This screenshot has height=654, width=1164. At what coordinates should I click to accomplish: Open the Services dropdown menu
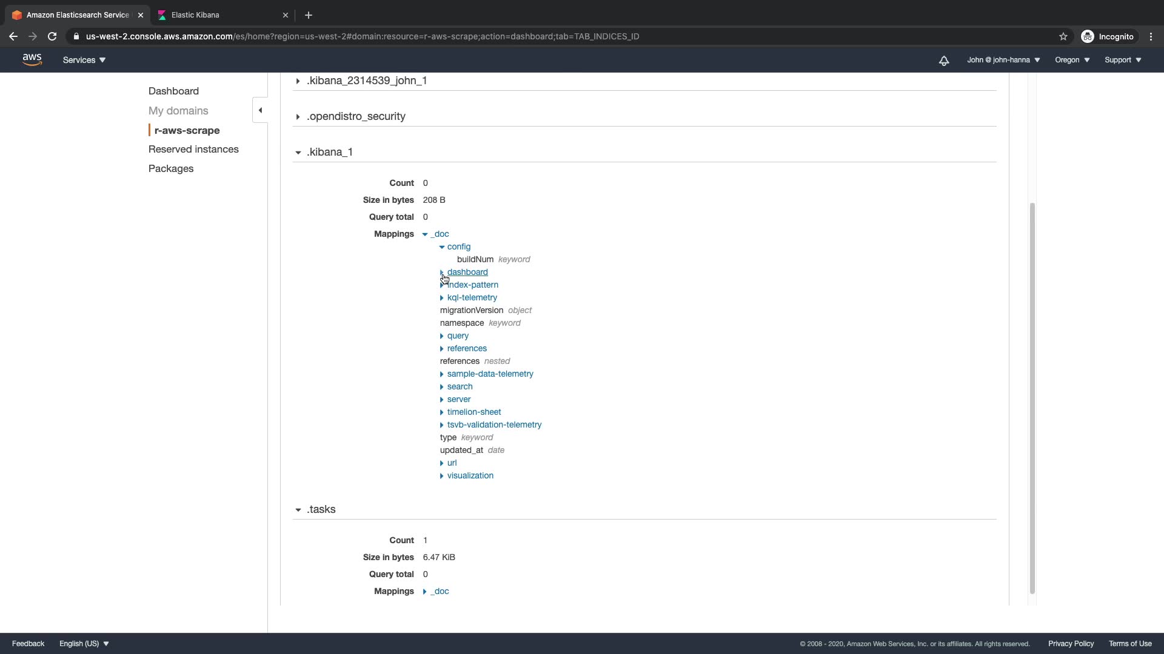click(84, 60)
